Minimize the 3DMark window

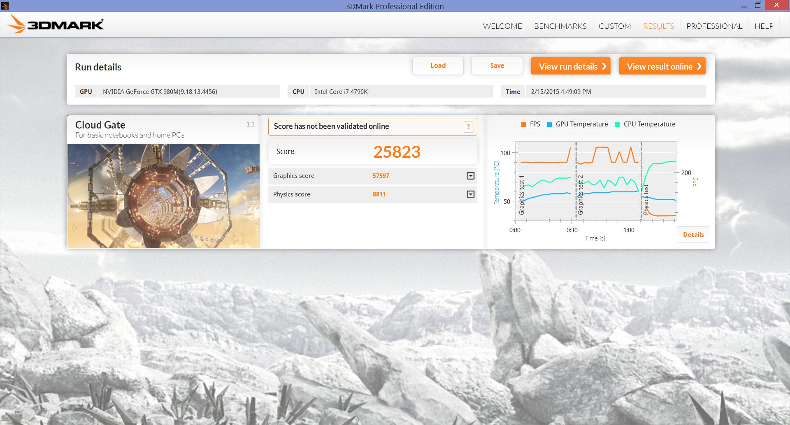[744, 6]
